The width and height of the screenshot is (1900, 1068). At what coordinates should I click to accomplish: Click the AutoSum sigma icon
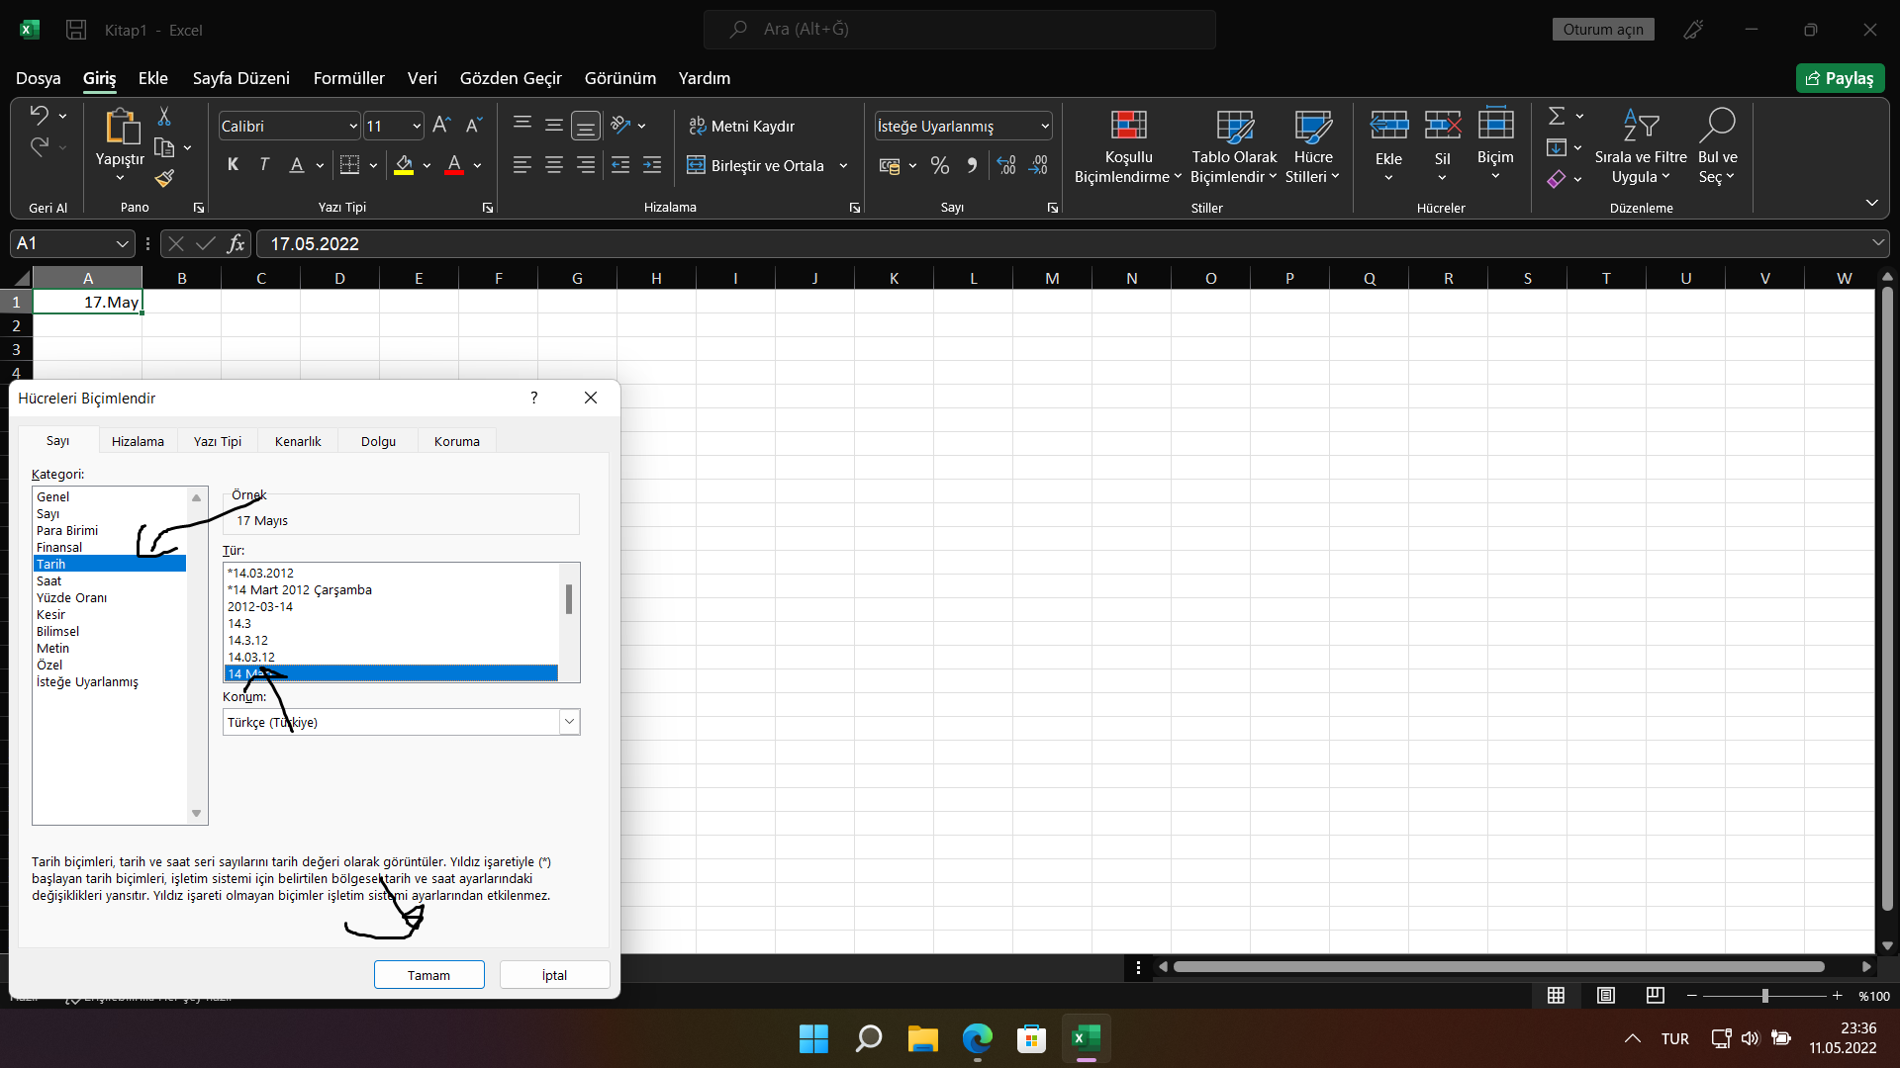pyautogui.click(x=1556, y=117)
